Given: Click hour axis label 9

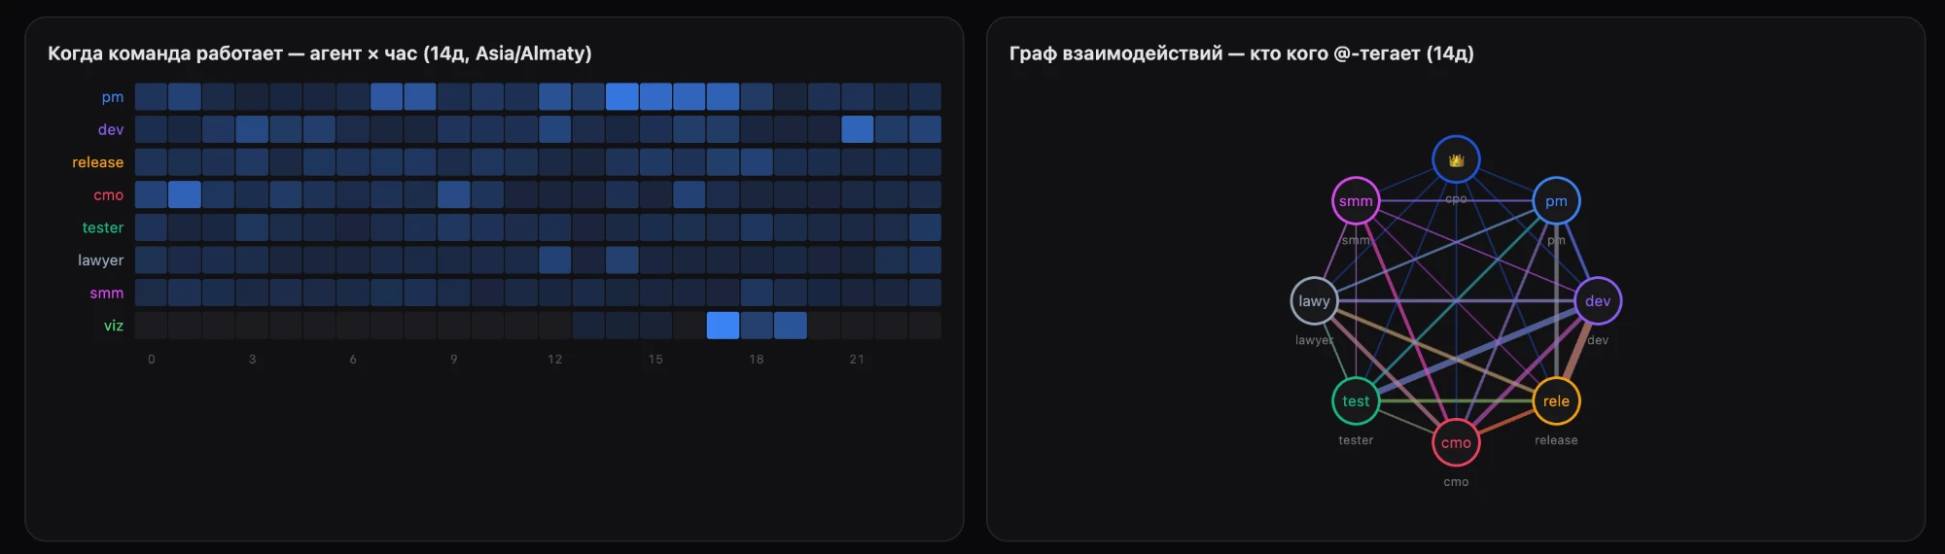Looking at the screenshot, I should (454, 360).
